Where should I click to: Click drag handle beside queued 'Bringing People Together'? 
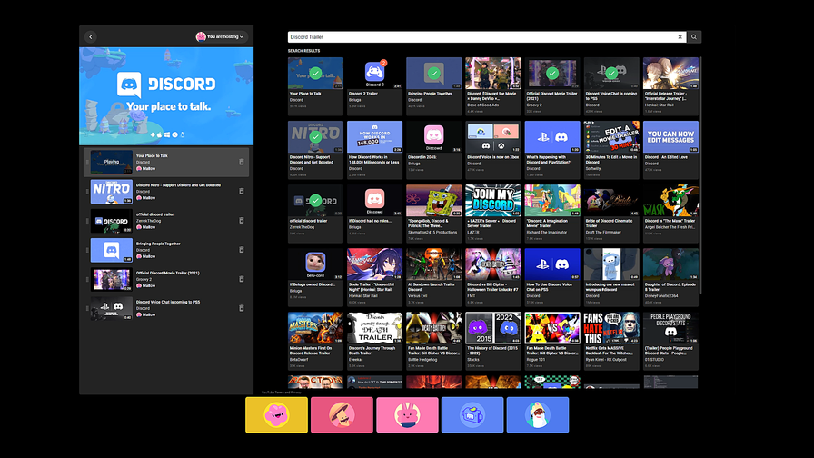pyautogui.click(x=86, y=250)
